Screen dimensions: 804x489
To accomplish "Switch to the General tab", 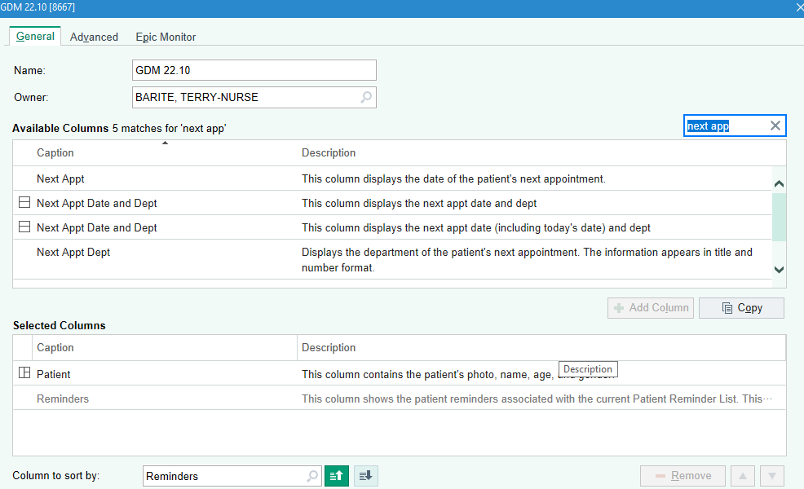I will (x=35, y=37).
